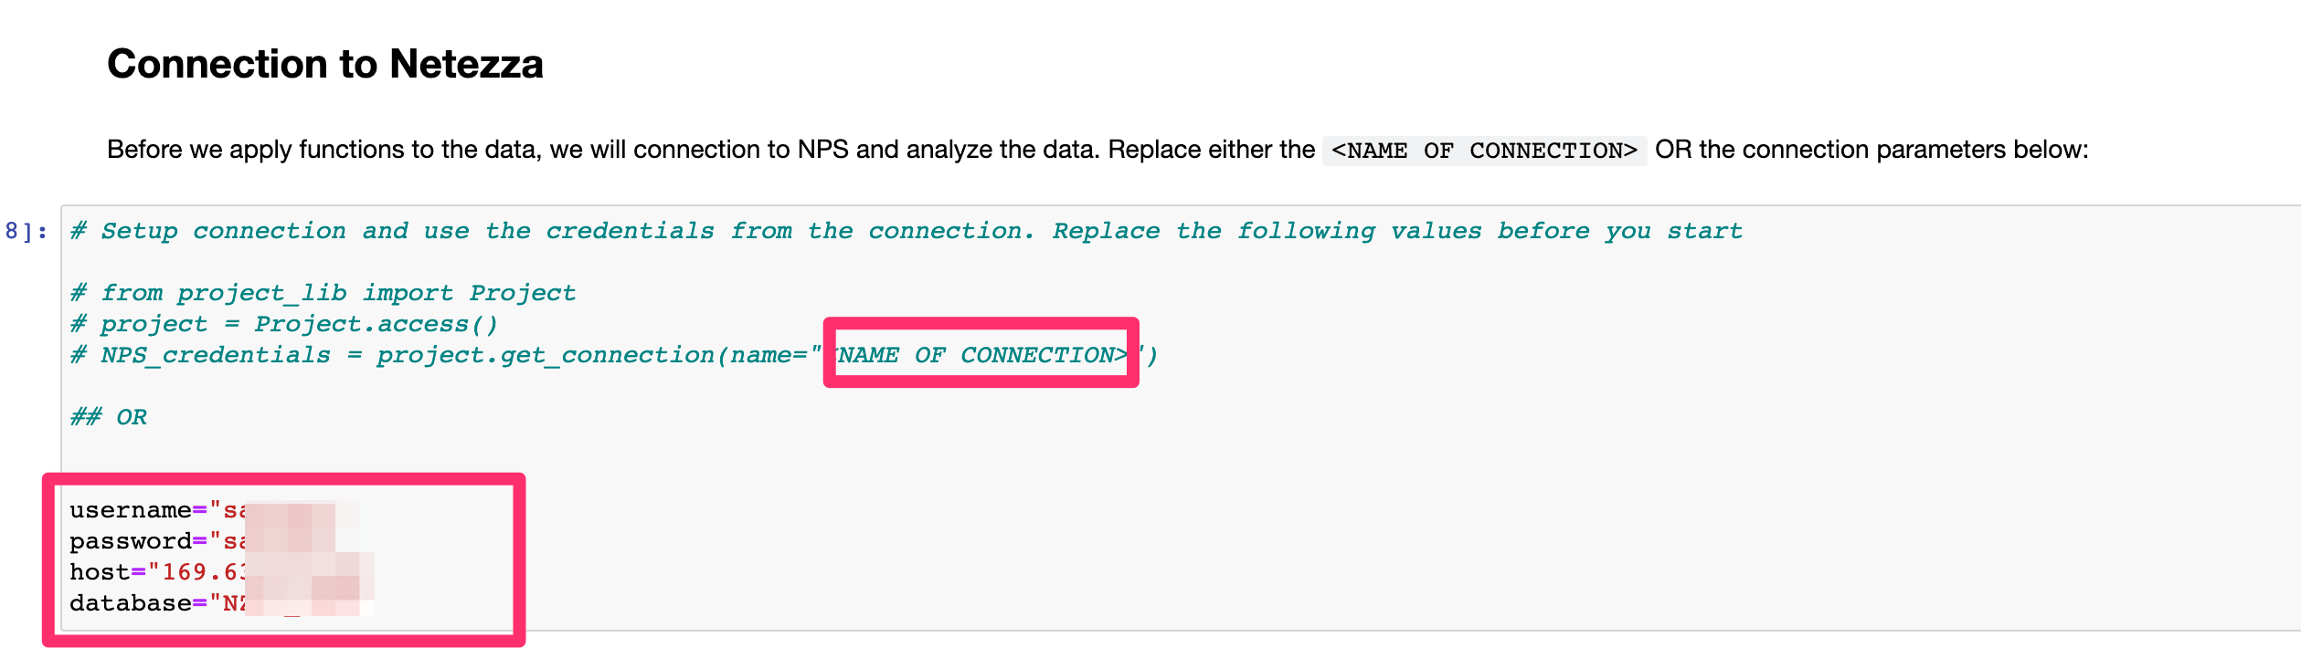Click the password line in code cell
The image size is (2301, 648).
pos(215,541)
